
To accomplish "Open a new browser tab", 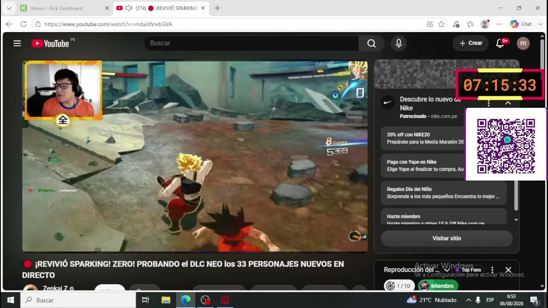I will coord(217,8).
